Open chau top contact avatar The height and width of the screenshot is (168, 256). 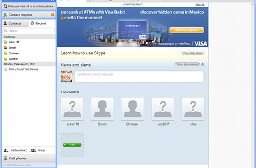(193, 109)
